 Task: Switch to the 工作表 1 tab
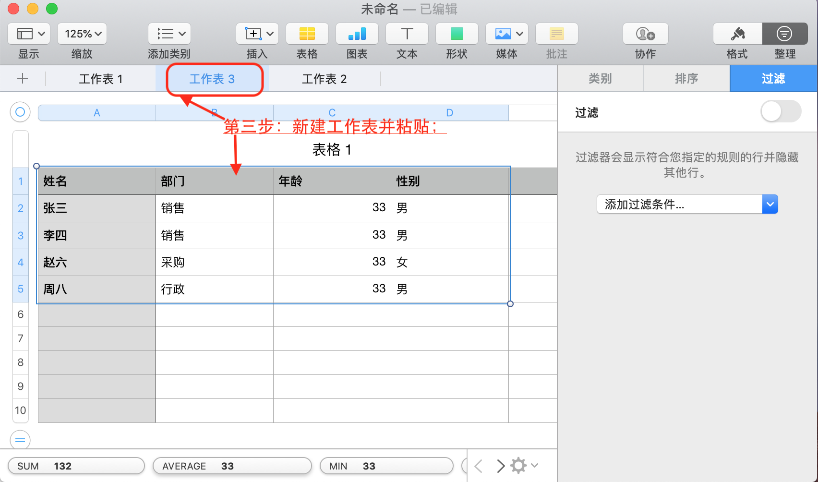pyautogui.click(x=101, y=79)
